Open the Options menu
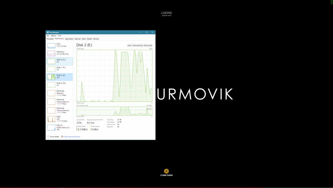The image size is (333, 188). tap(53, 35)
